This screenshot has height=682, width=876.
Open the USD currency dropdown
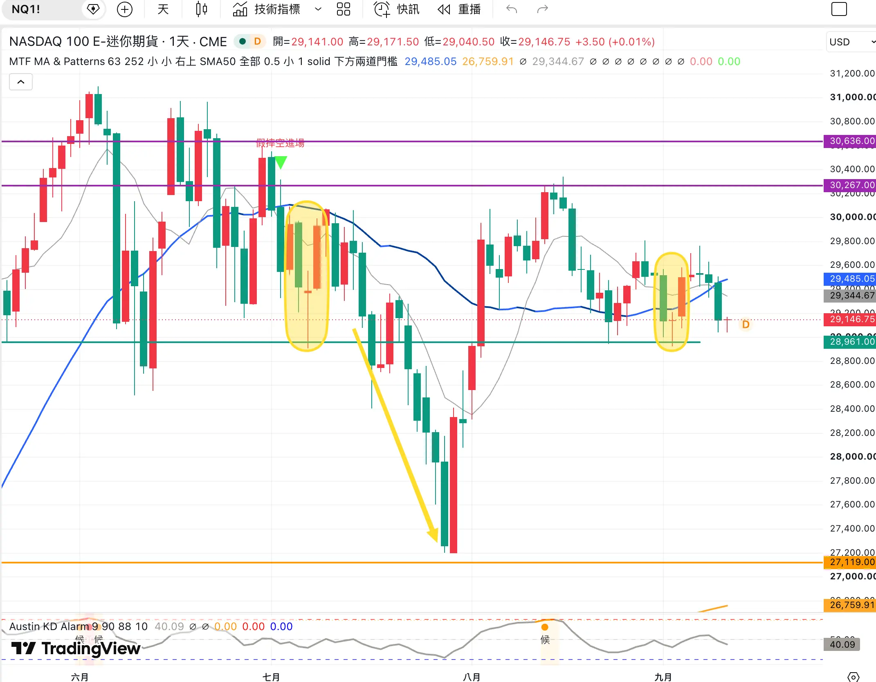[851, 42]
